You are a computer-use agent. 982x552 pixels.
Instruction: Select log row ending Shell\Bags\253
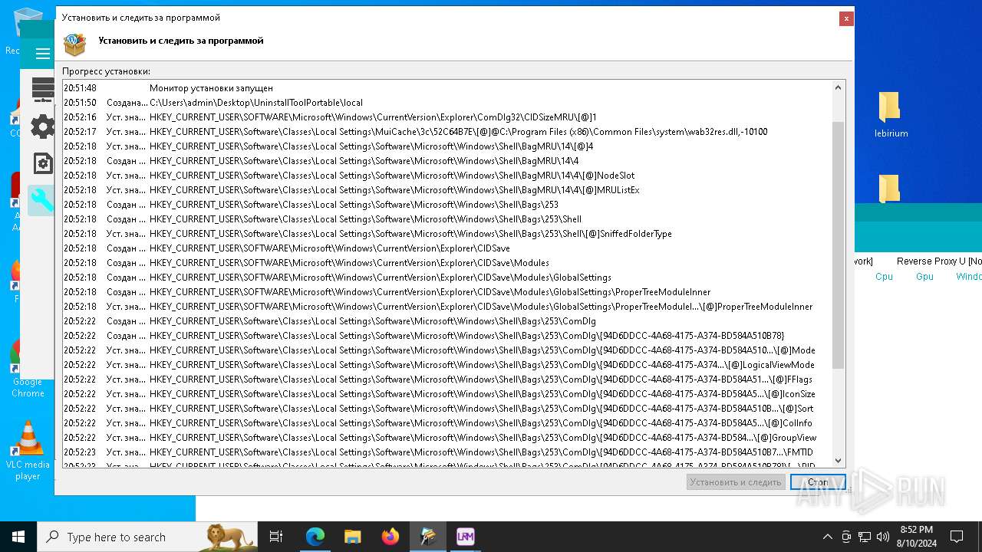tap(447, 205)
